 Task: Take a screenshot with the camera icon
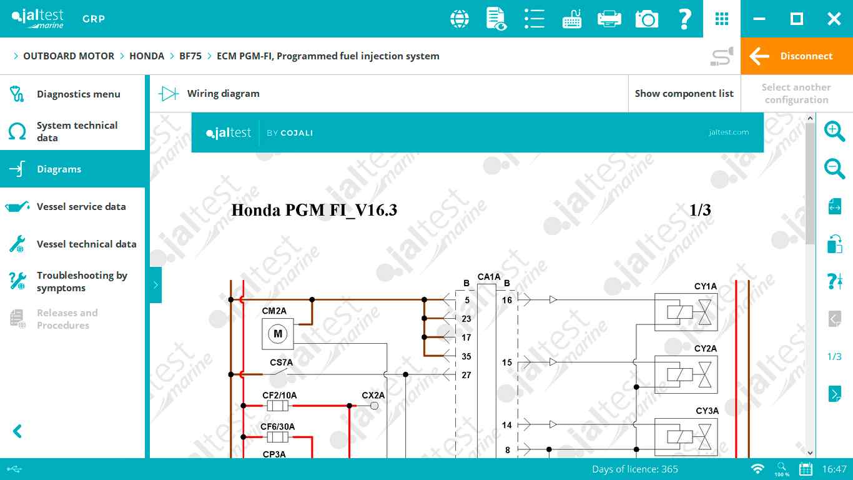coord(647,19)
